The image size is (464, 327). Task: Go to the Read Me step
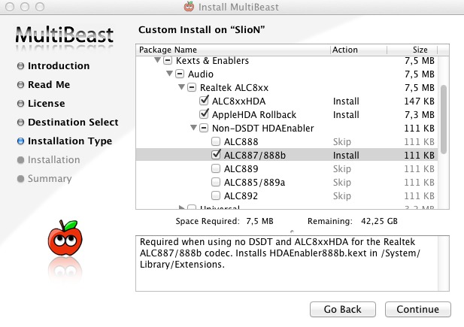(49, 85)
